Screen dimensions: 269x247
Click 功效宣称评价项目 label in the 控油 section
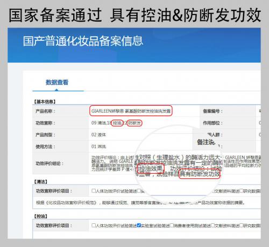pyautogui.click(x=54, y=225)
